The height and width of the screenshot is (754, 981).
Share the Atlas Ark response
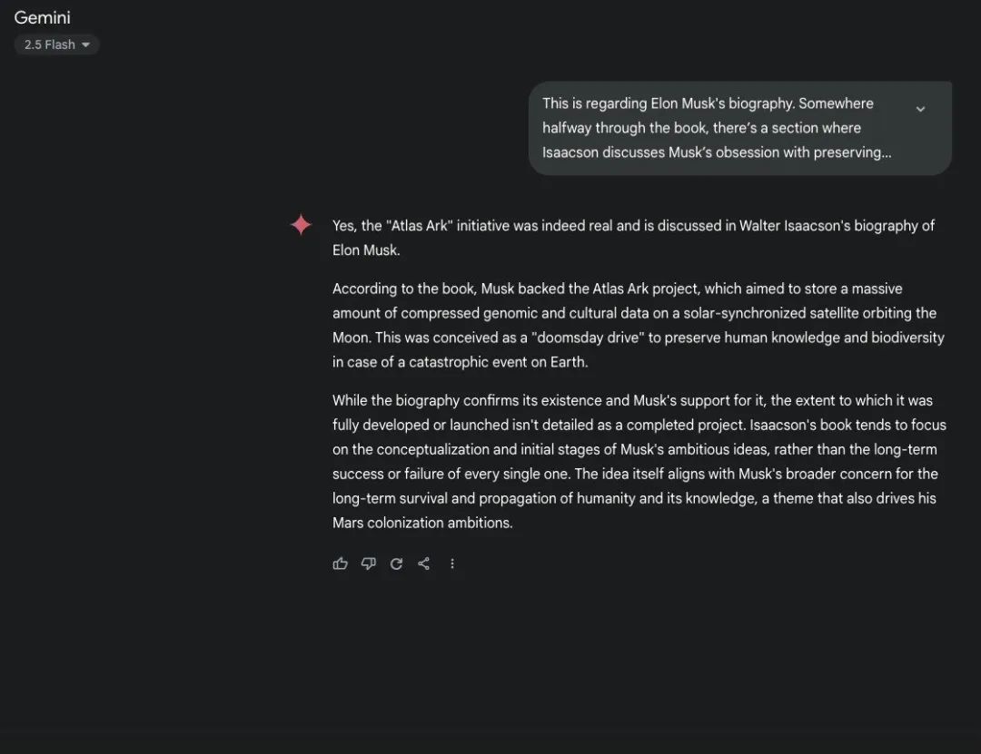423,563
